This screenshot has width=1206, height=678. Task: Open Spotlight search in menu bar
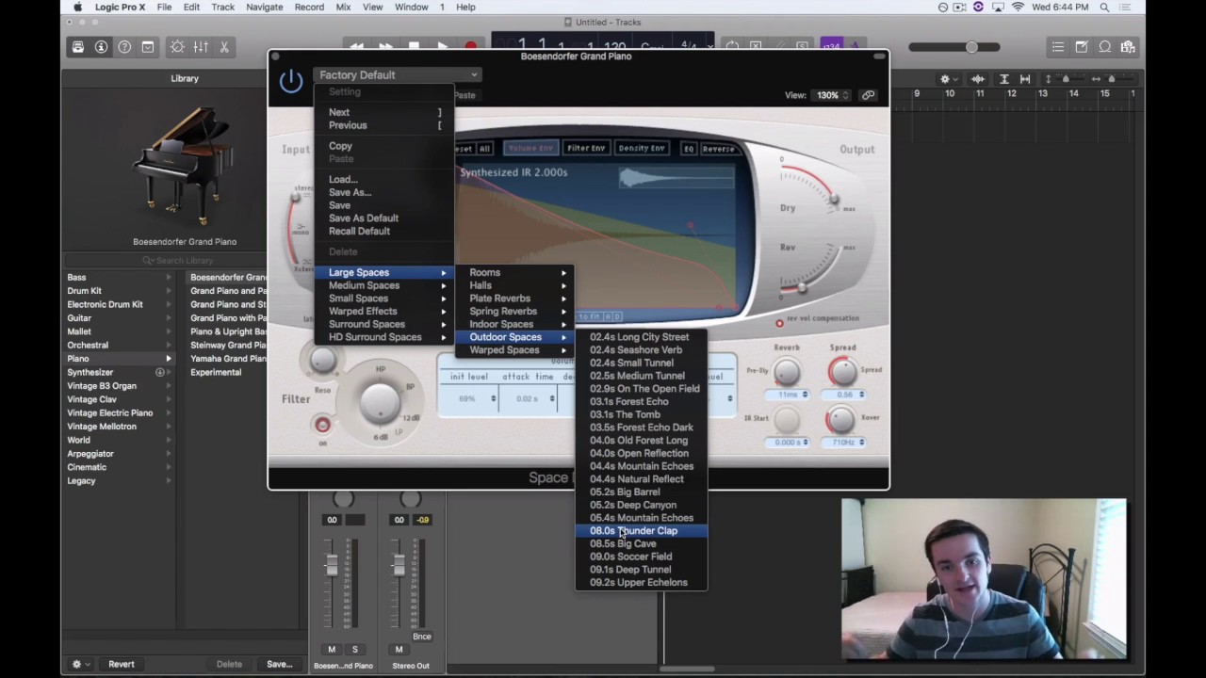click(x=1104, y=7)
